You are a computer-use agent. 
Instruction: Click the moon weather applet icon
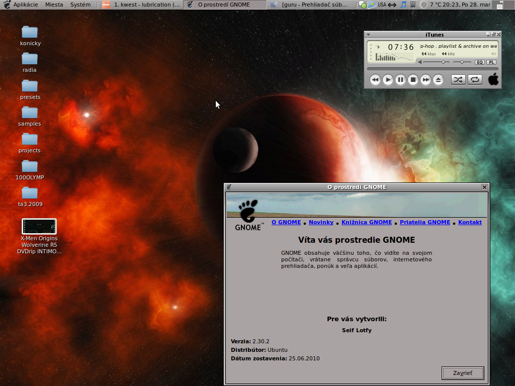423,5
